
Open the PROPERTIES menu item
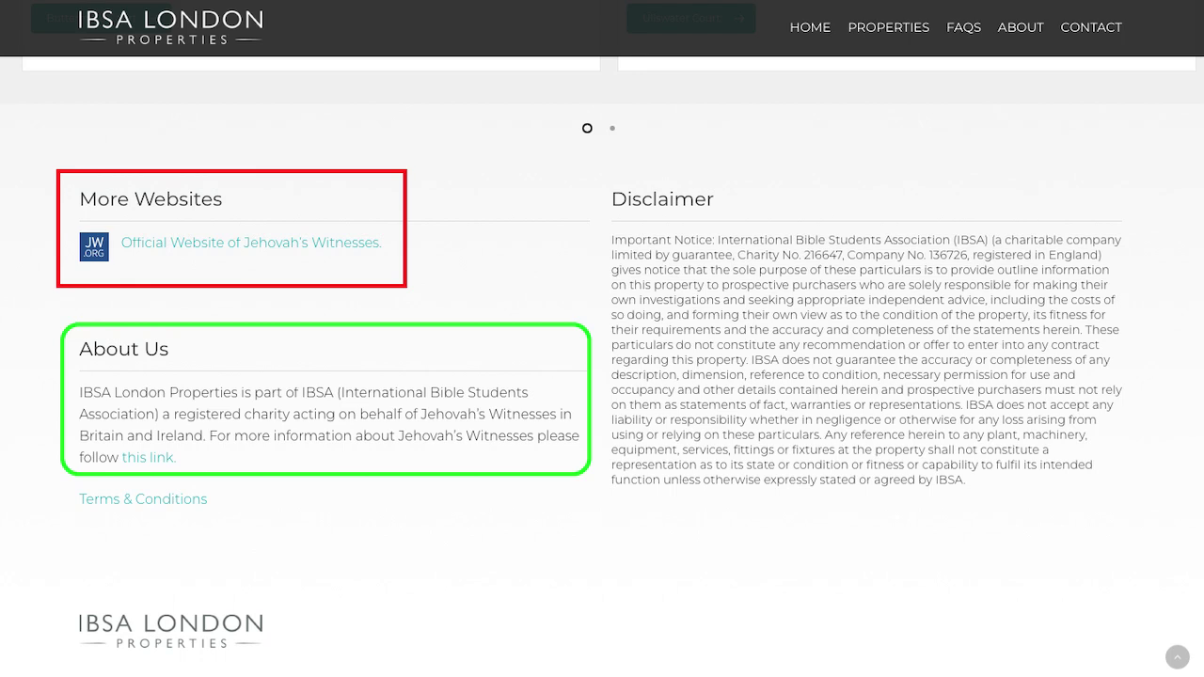click(888, 27)
